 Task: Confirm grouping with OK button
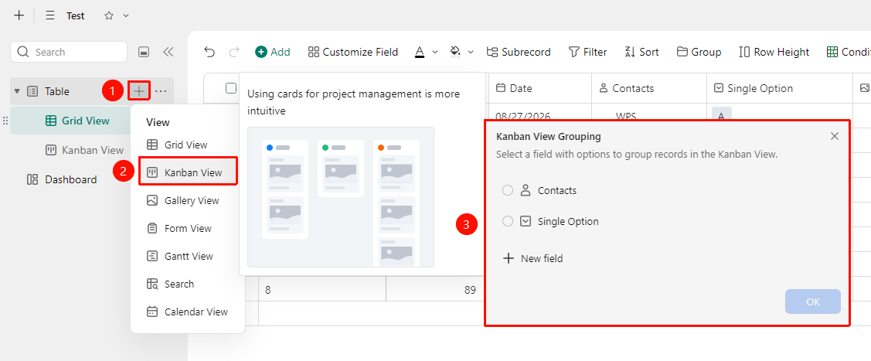[x=813, y=301]
